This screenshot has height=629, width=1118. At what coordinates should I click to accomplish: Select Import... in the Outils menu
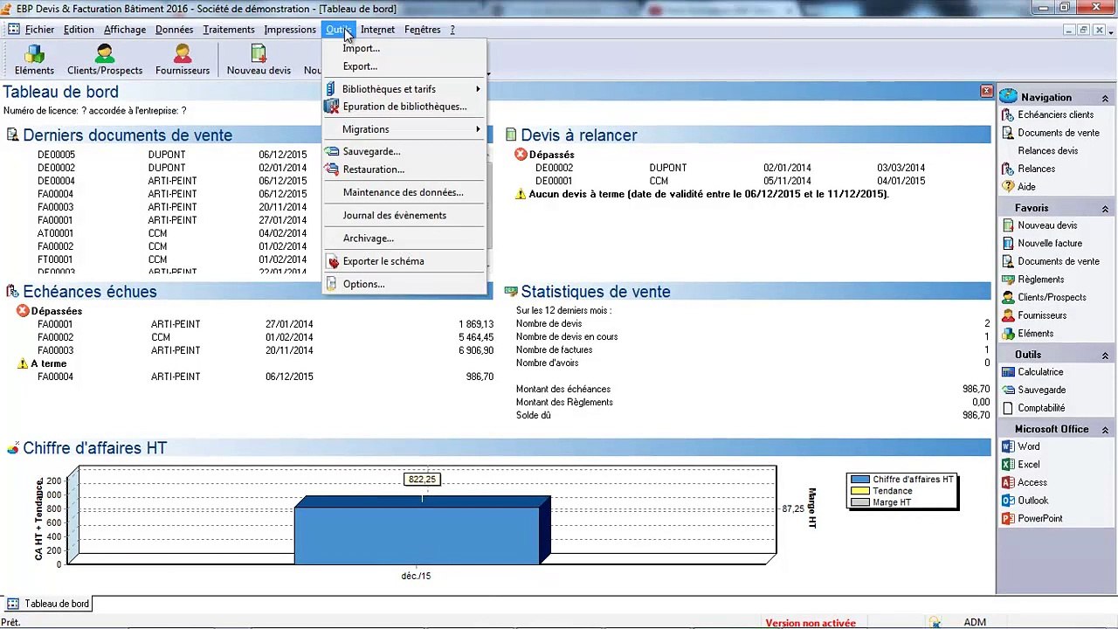pos(404,48)
